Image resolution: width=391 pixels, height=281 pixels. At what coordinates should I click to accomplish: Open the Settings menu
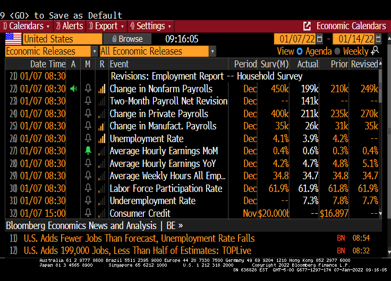[151, 26]
